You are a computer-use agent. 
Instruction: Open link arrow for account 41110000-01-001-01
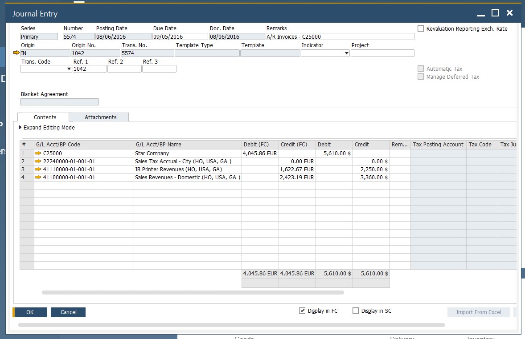tap(38, 169)
